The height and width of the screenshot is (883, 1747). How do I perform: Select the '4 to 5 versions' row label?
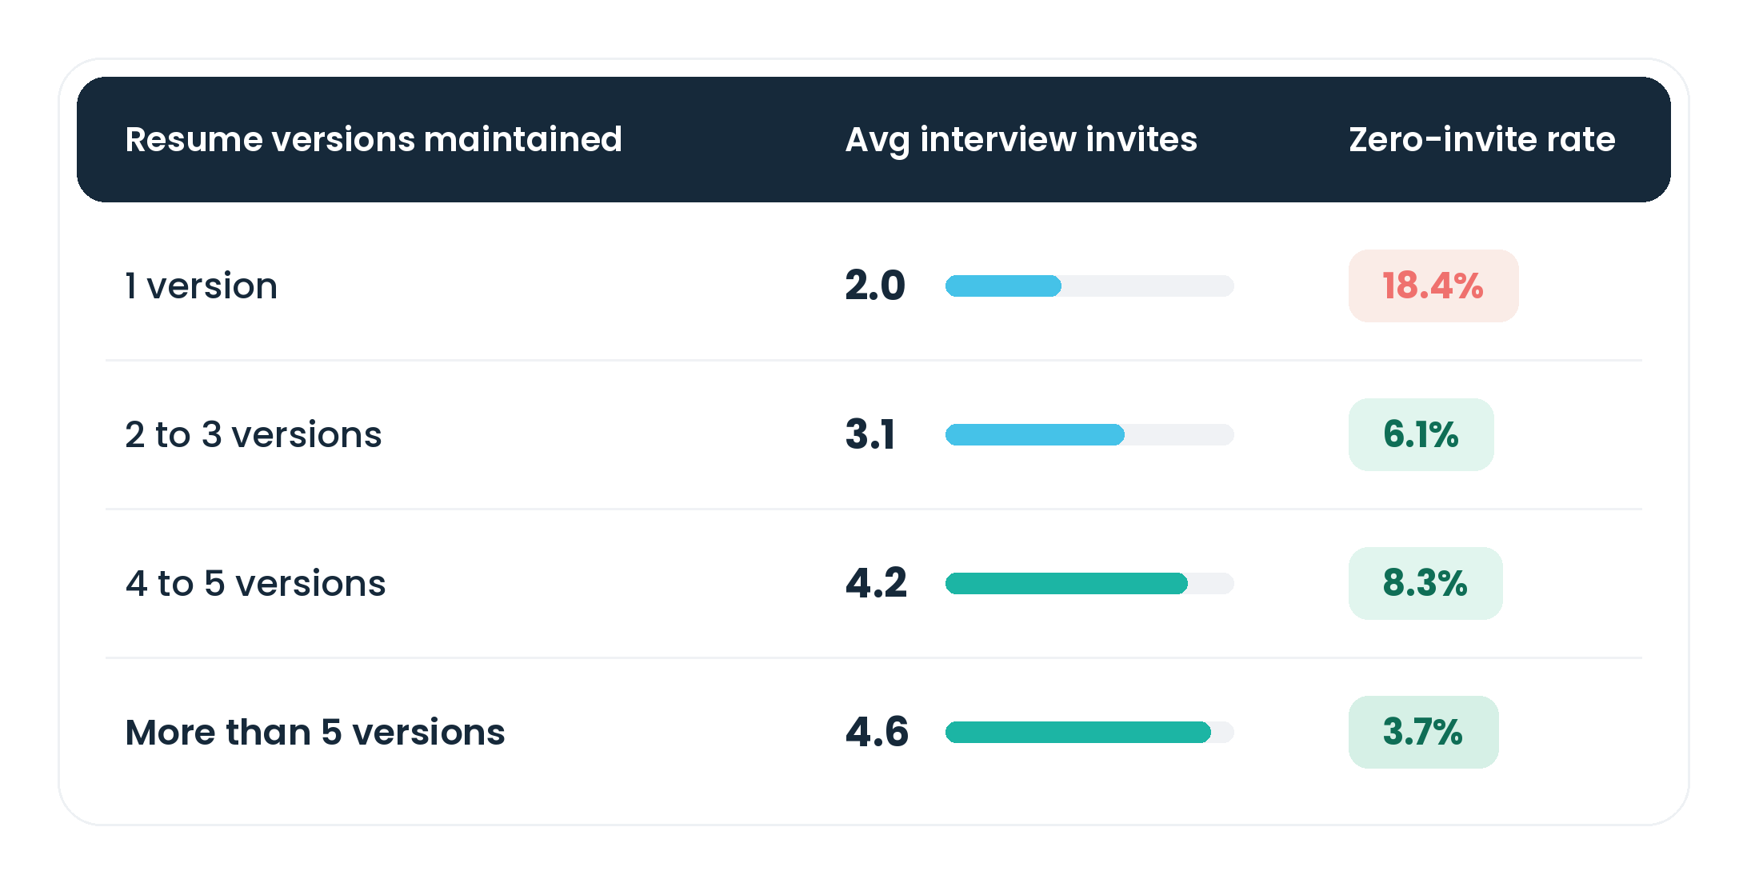(255, 583)
